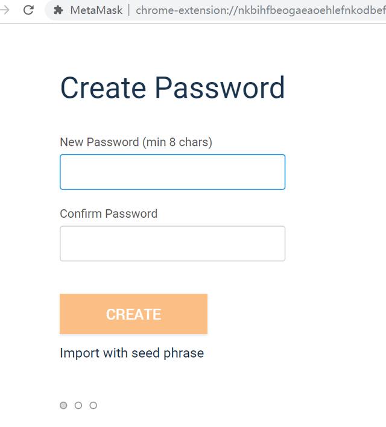Click the word Password in the heading
Image resolution: width=386 pixels, height=427 pixels.
pos(220,87)
